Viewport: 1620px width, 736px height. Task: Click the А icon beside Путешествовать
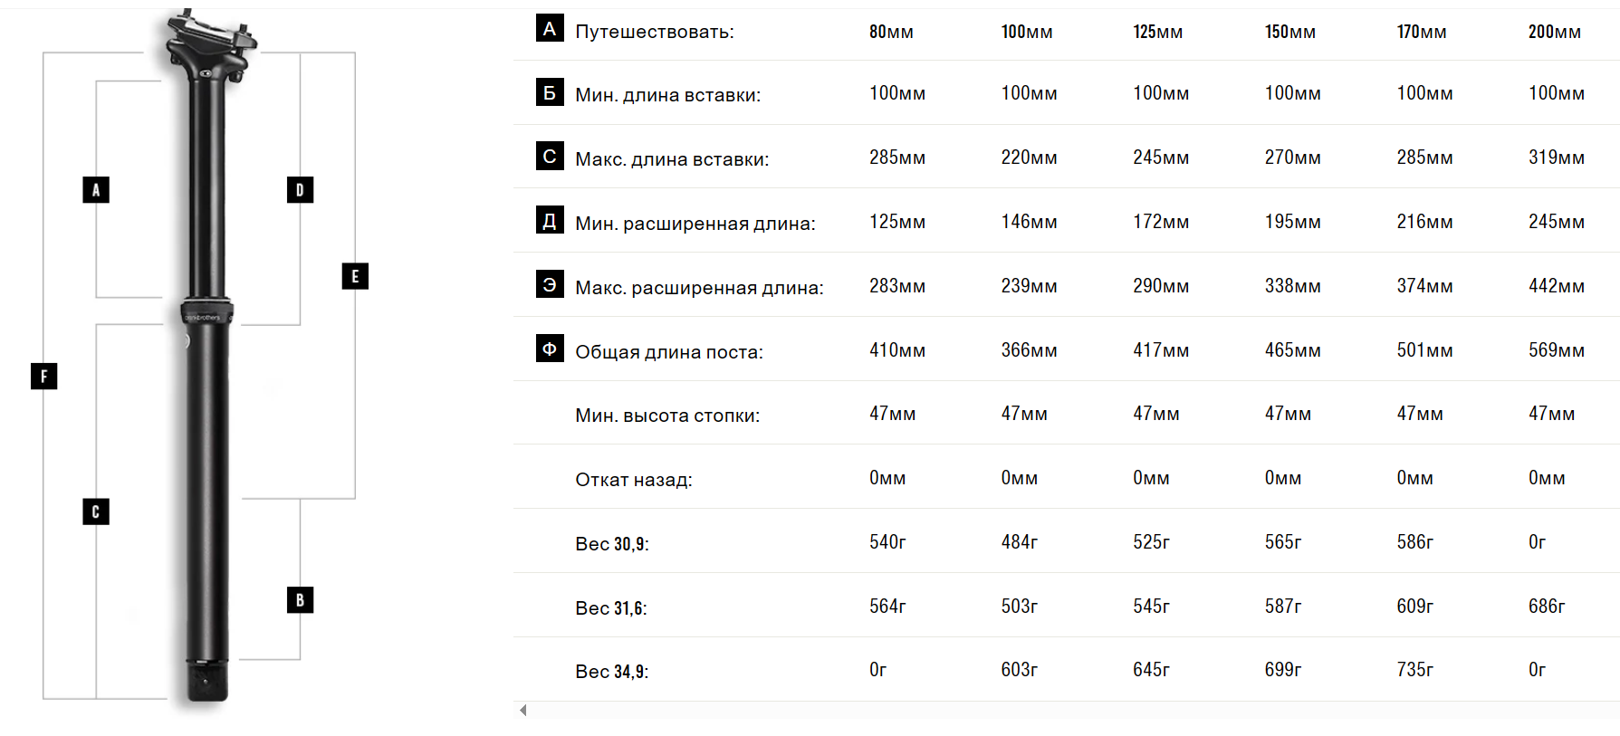[x=550, y=28]
